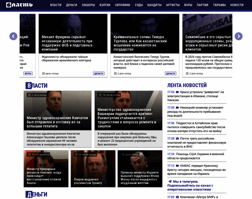Click photo camera icon beside 17:30 news item

(x=177, y=139)
